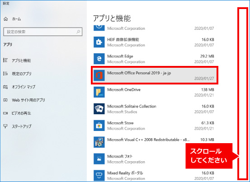Screen dimensions: 250x182
Task: Open アプリと機能 menu entry
Action: point(21,61)
